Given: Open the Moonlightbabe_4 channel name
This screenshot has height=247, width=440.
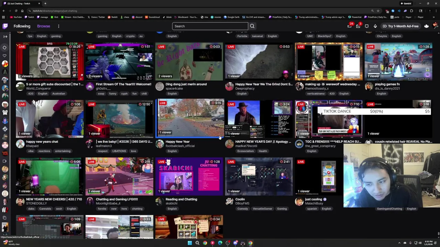Looking at the screenshot, I should [108, 203].
